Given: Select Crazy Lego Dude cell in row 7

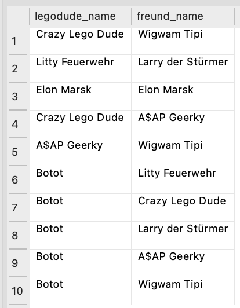Looking at the screenshot, I should click(183, 208).
